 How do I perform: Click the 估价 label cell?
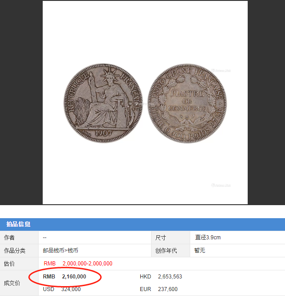(19, 264)
